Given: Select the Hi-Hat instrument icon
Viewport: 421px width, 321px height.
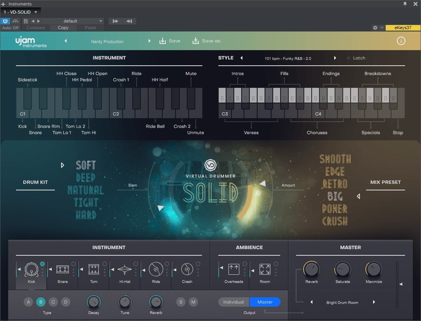Looking at the screenshot, I should tap(125, 270).
